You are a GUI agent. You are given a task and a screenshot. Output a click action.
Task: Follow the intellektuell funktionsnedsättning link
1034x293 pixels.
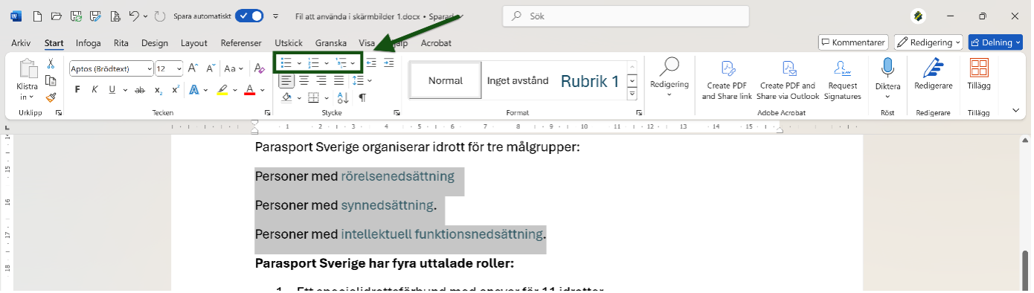[x=442, y=234]
